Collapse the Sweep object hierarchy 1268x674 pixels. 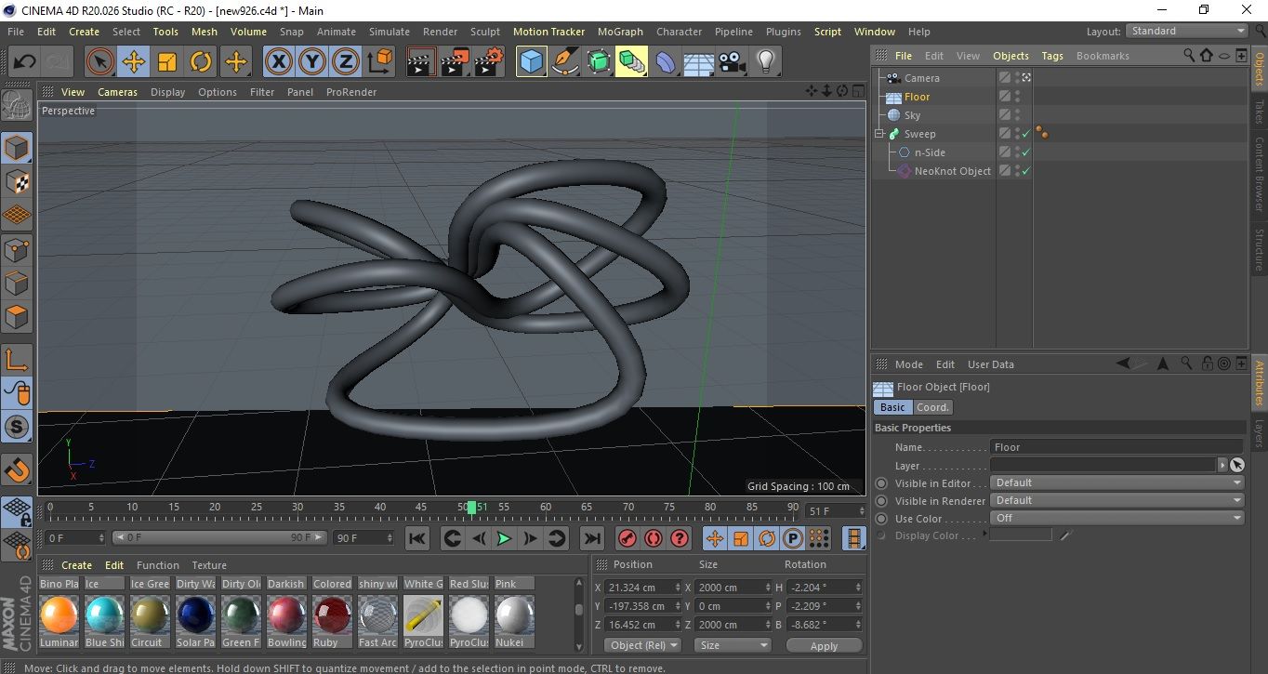878,134
